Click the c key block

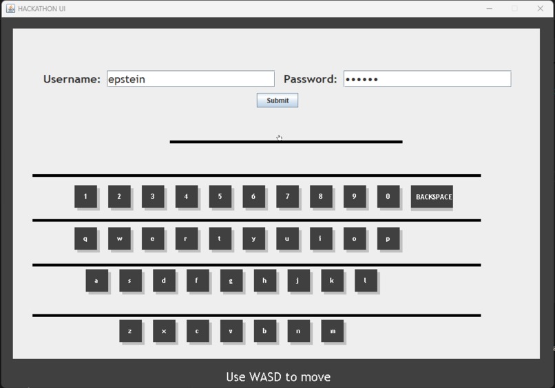[198, 331]
